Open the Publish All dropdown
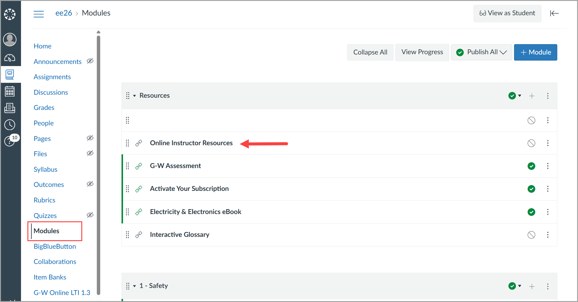 481,52
